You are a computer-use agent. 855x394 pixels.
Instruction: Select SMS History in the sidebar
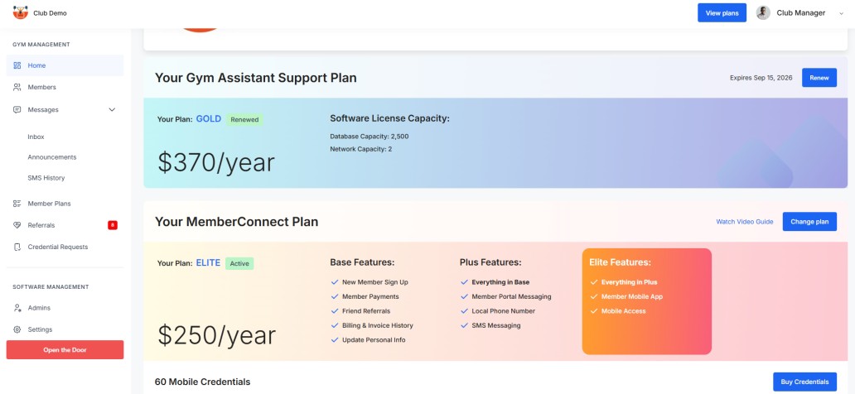[x=46, y=178]
